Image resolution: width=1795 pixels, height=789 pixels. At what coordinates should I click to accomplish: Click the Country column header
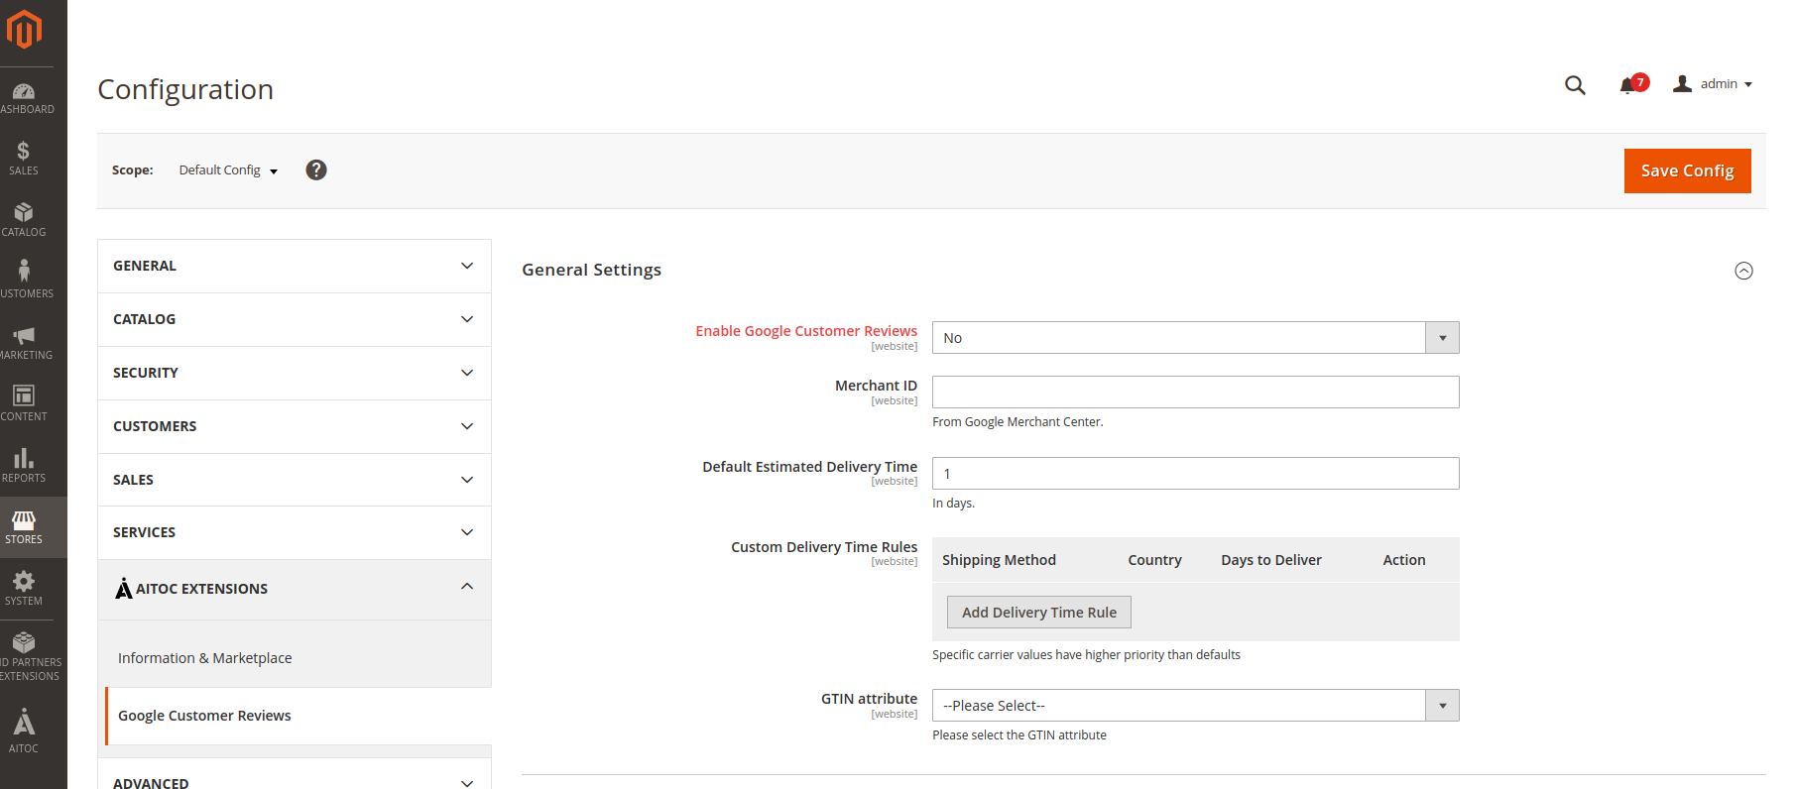point(1154,560)
